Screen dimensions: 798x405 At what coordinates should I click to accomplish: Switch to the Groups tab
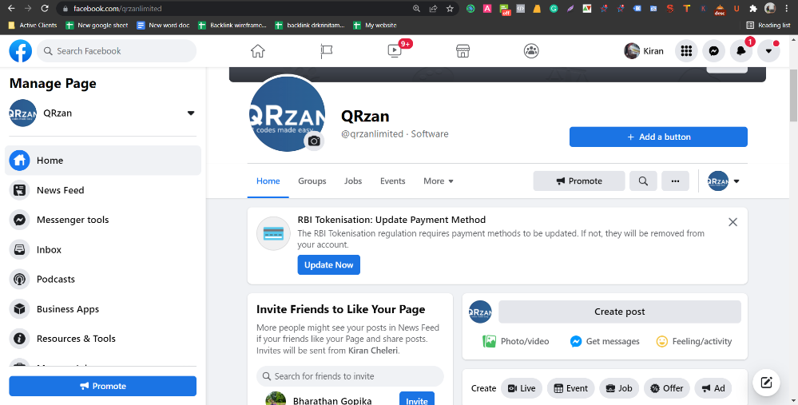point(312,181)
